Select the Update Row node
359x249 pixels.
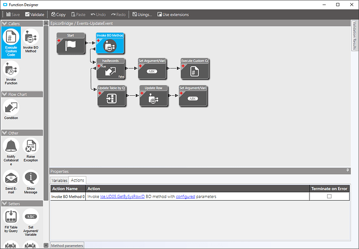pyautogui.click(x=153, y=96)
